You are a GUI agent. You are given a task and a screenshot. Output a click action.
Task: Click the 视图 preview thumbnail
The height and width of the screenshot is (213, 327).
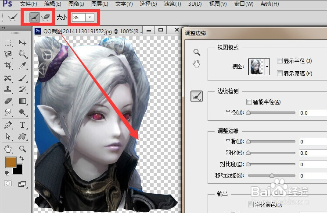coord(256,67)
